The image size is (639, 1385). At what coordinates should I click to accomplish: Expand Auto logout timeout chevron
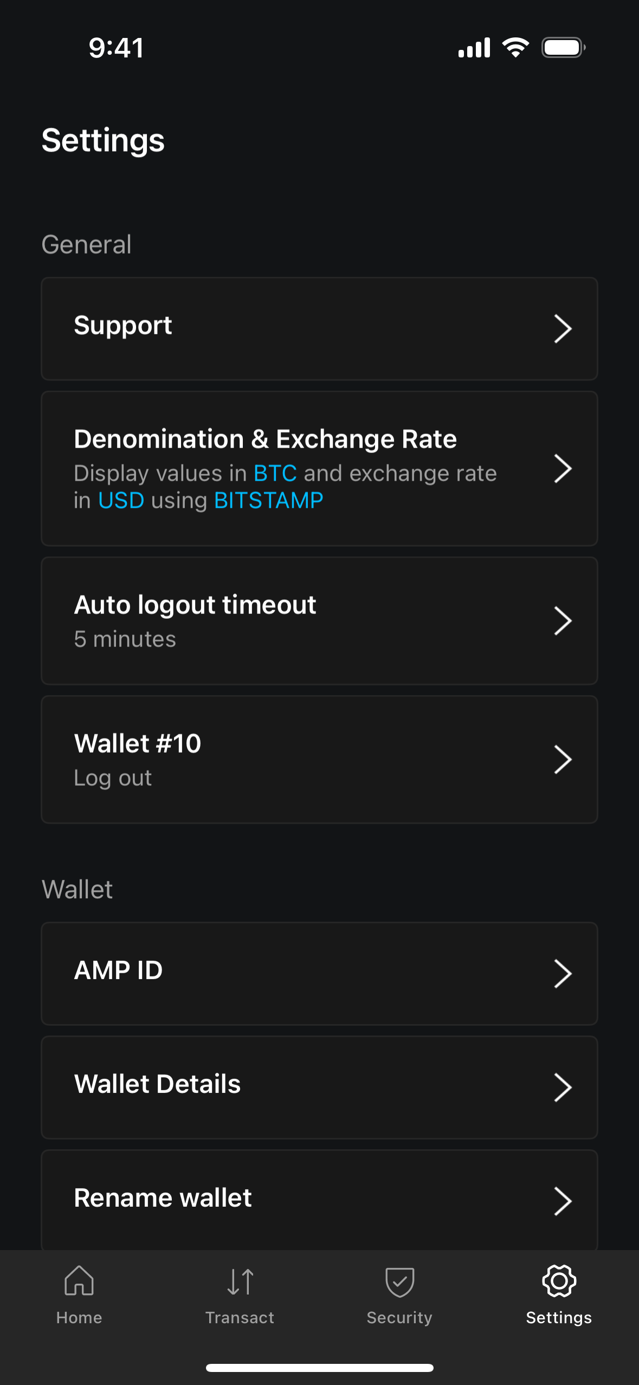(x=563, y=621)
